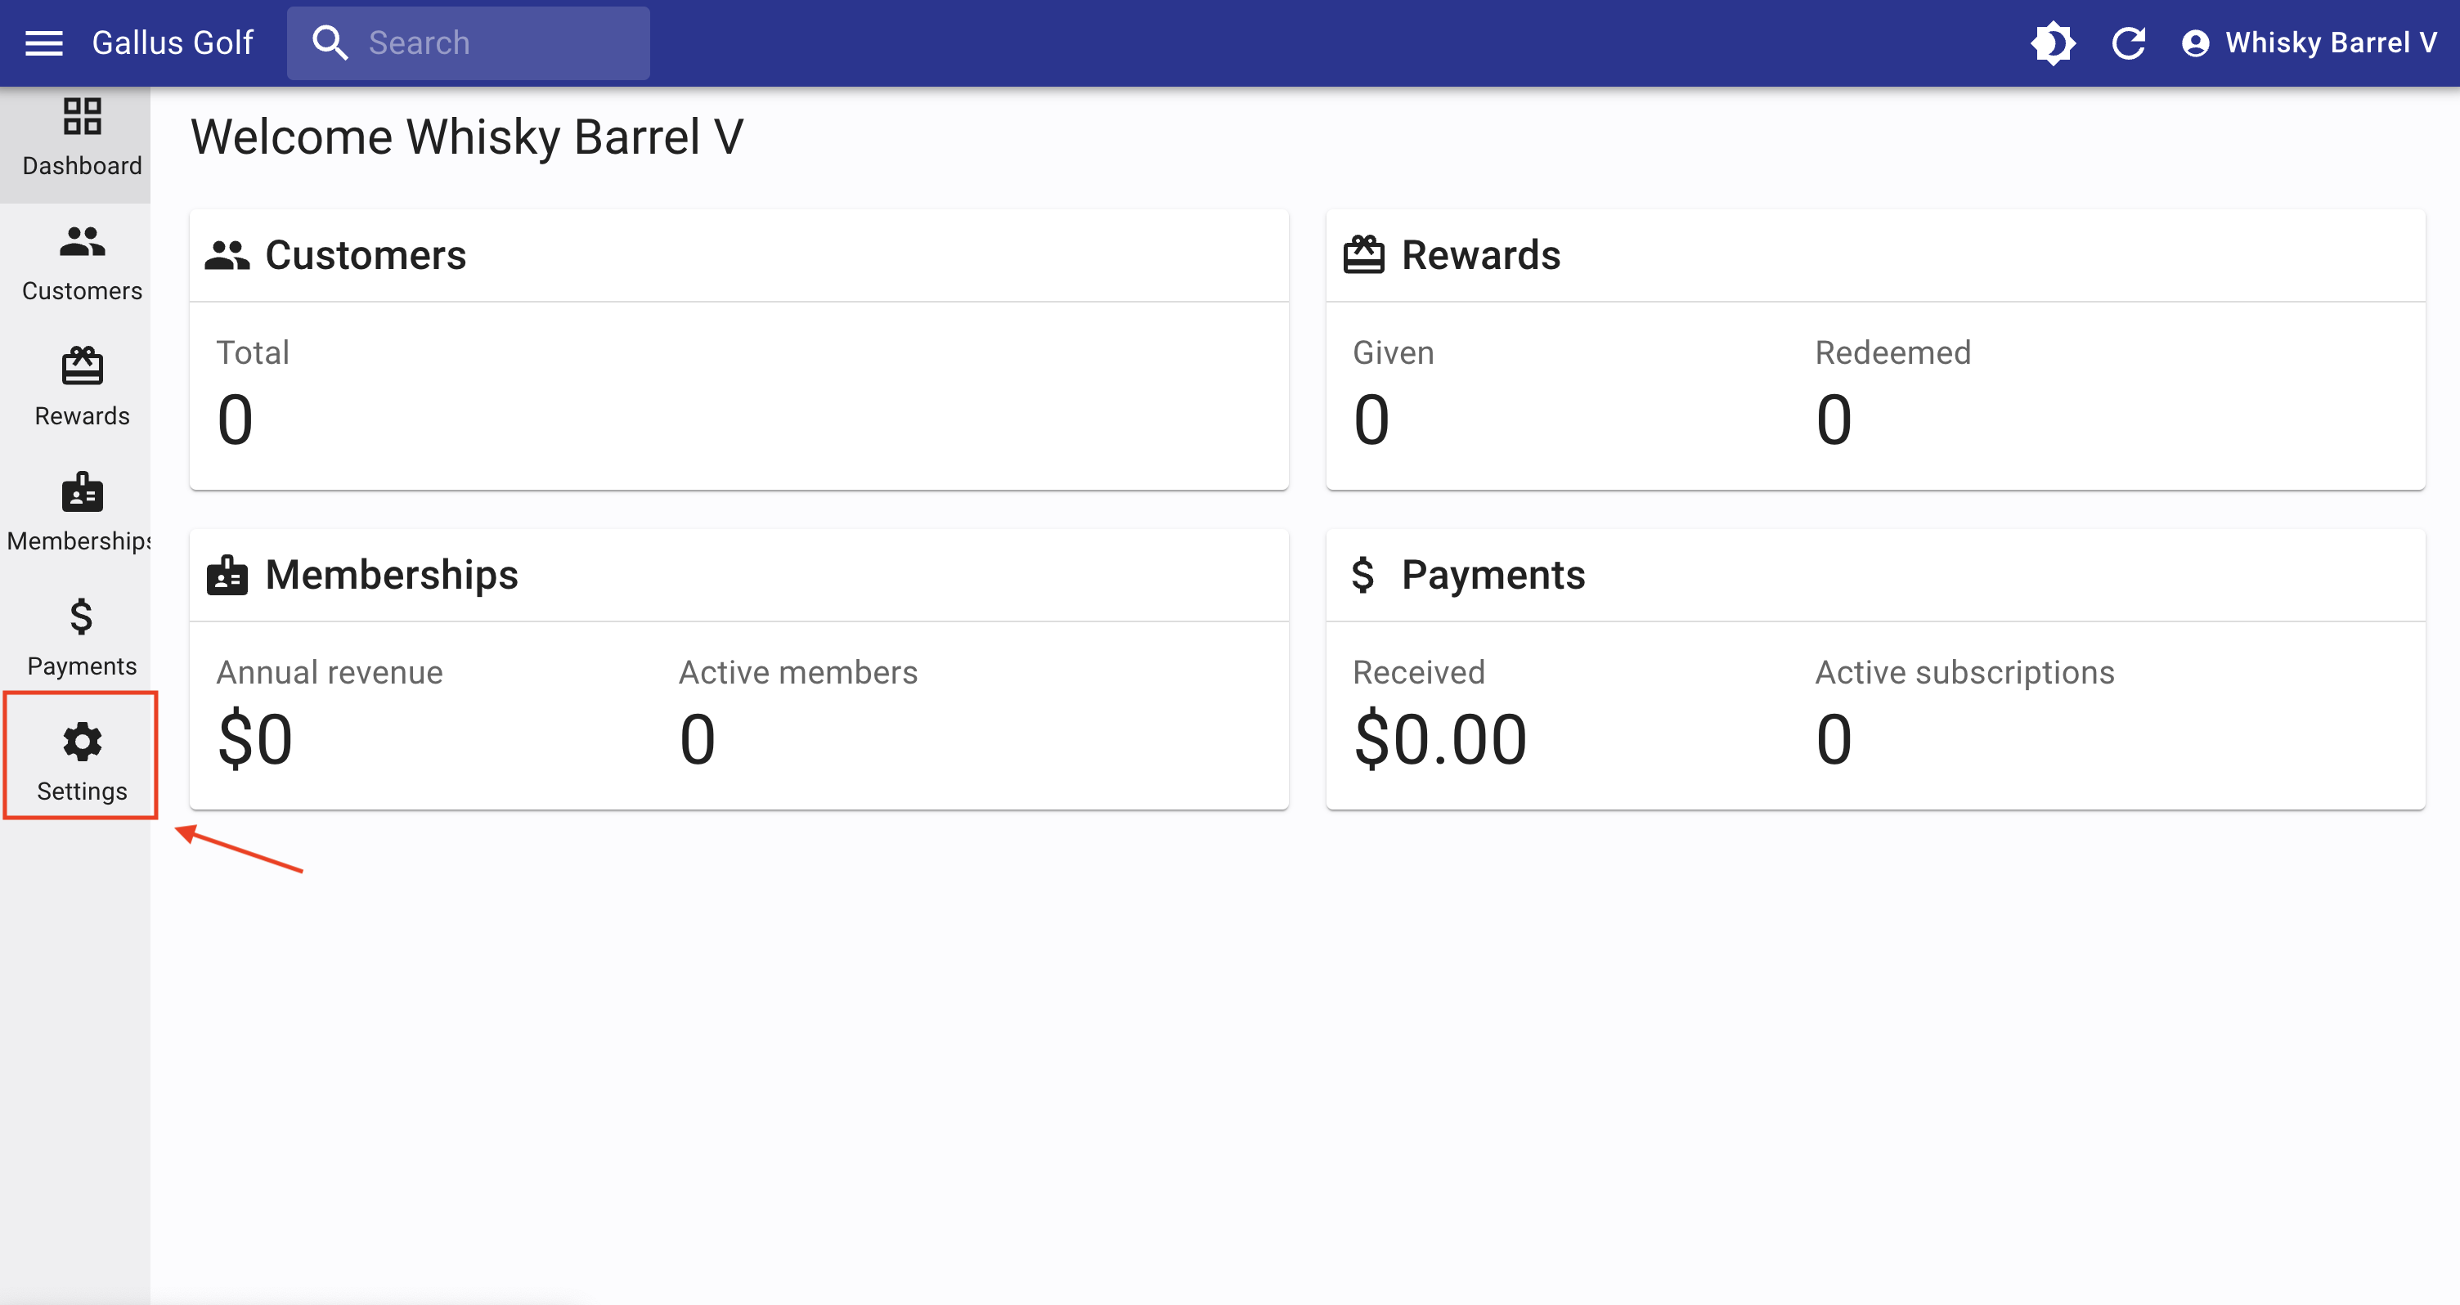Image resolution: width=2460 pixels, height=1305 pixels.
Task: Click the Rewards card gift icon
Action: pos(1363,256)
